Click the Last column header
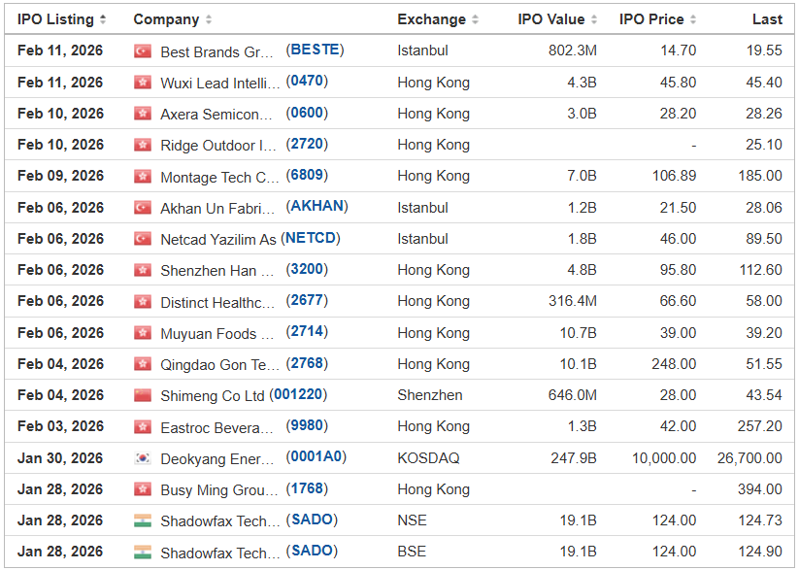Viewport: 799px width, 570px height. click(x=767, y=19)
